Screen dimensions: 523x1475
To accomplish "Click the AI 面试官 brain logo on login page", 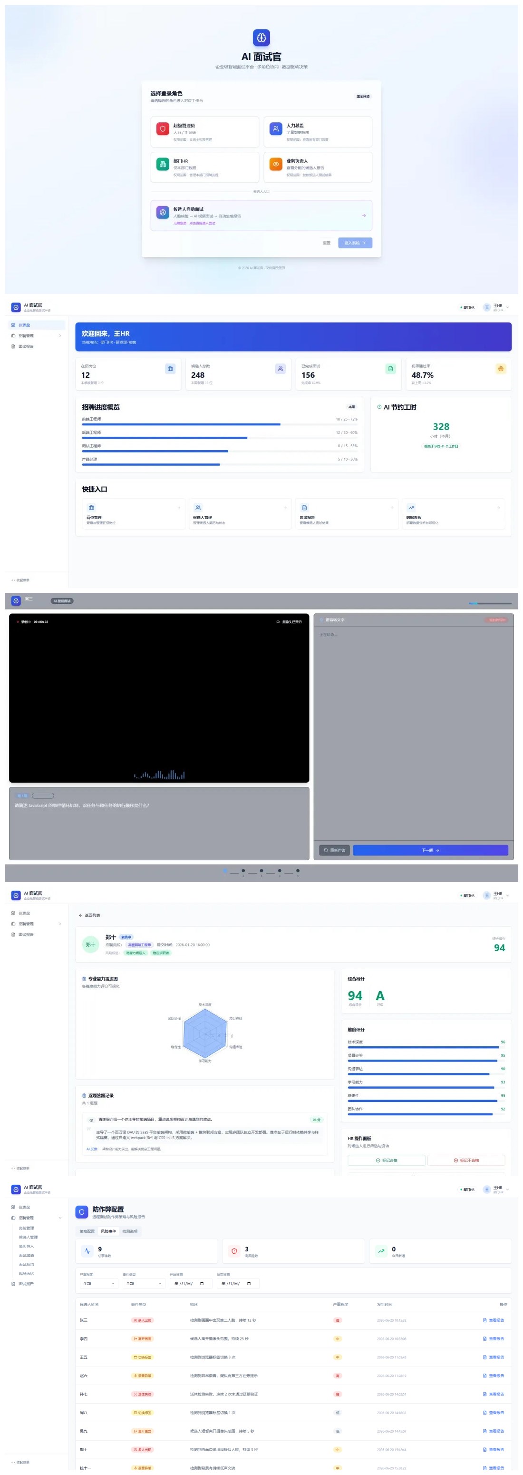I will click(261, 38).
